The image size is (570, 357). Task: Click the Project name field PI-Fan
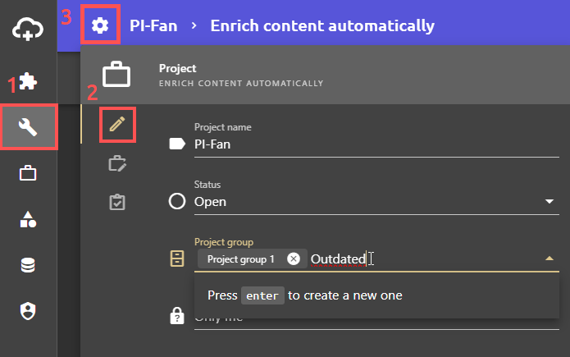coord(376,144)
